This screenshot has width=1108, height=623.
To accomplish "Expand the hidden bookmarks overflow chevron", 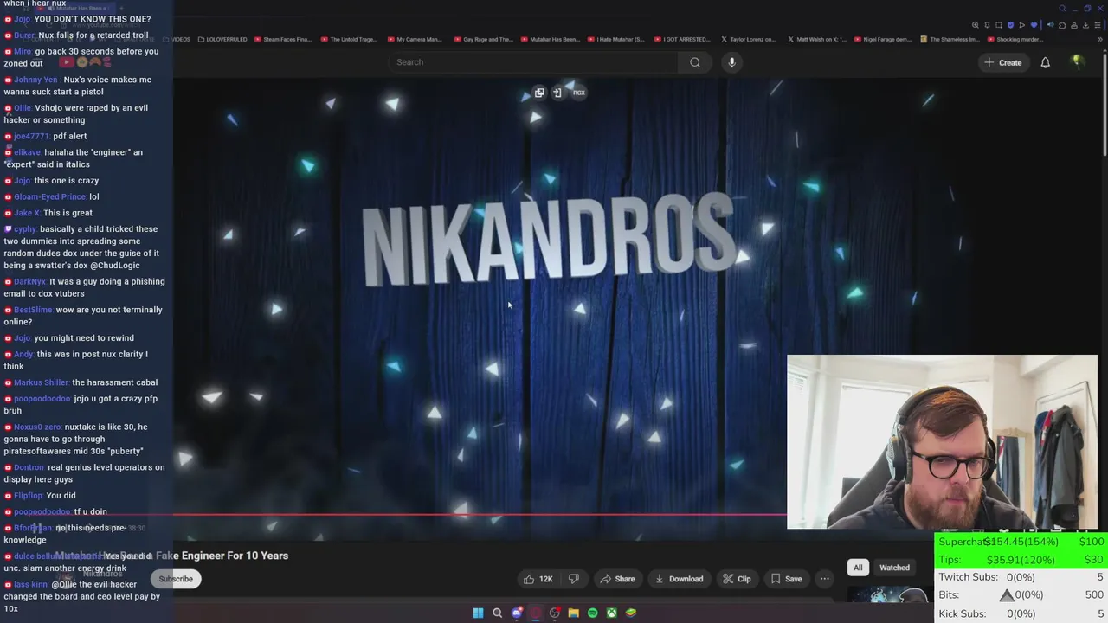I will click(x=1100, y=40).
